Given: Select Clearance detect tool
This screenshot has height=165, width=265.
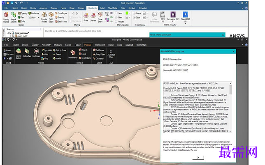Looking at the screenshot, I should pos(98,59).
